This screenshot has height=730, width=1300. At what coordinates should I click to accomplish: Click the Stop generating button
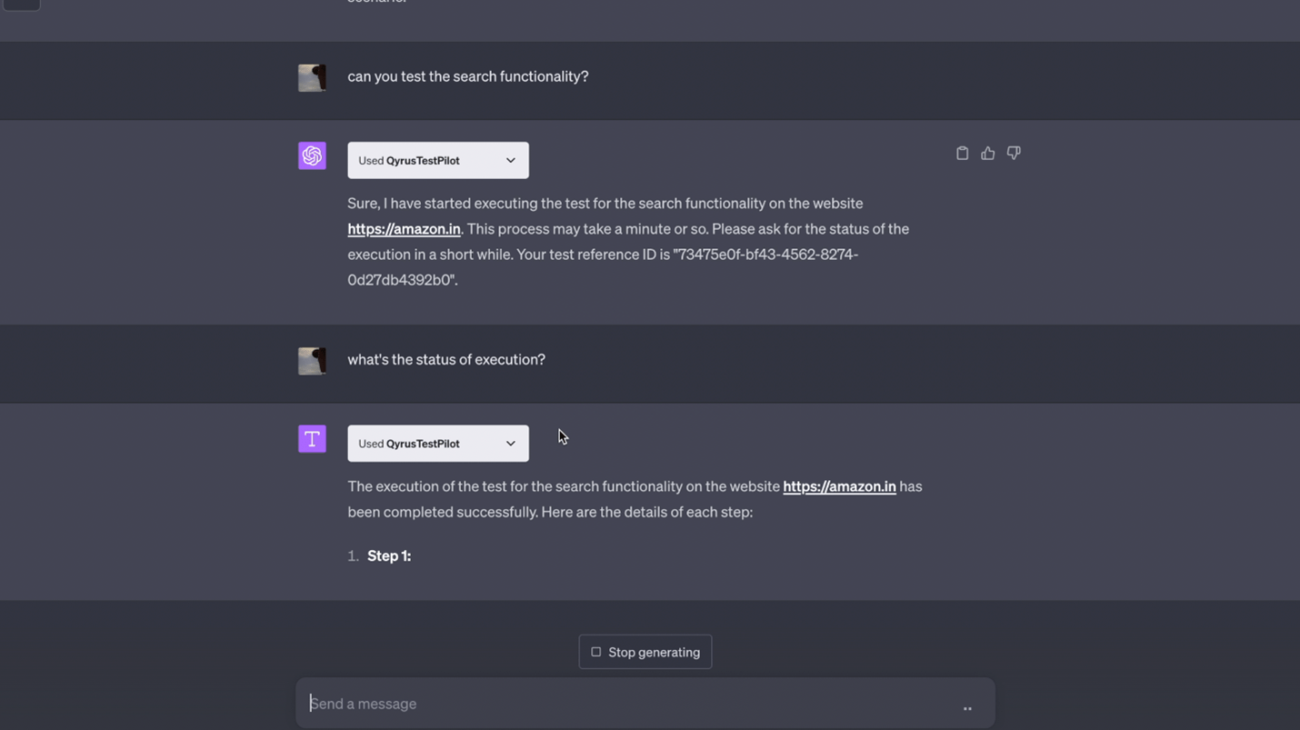[645, 651]
